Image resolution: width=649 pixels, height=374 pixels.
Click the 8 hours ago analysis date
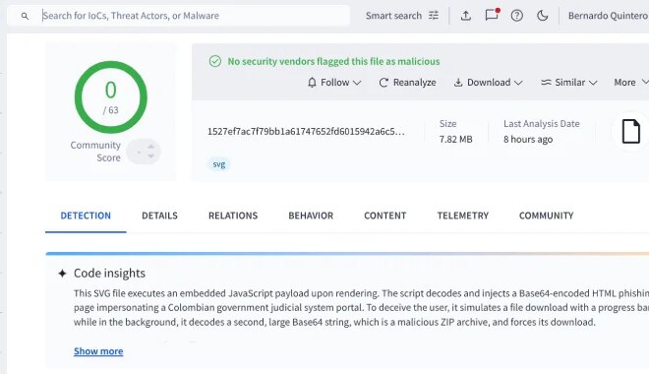pyautogui.click(x=528, y=140)
